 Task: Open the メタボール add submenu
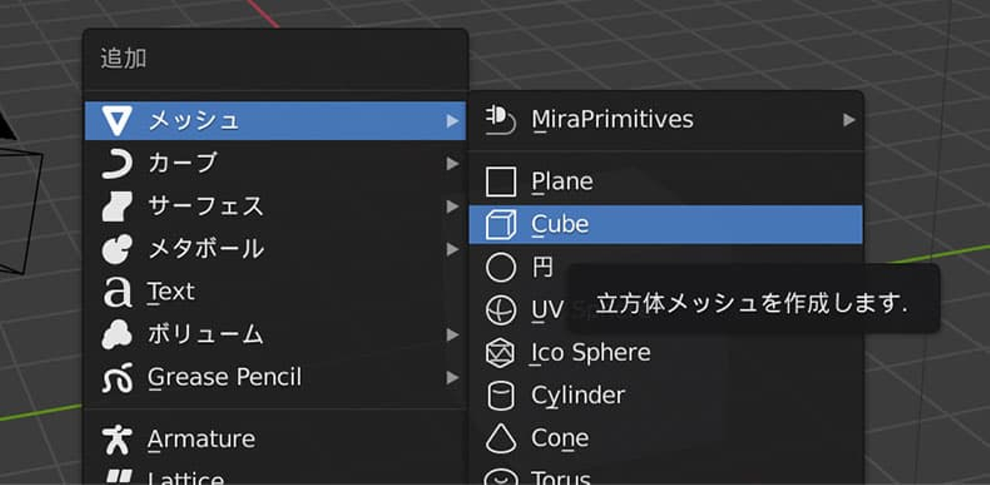point(206,249)
